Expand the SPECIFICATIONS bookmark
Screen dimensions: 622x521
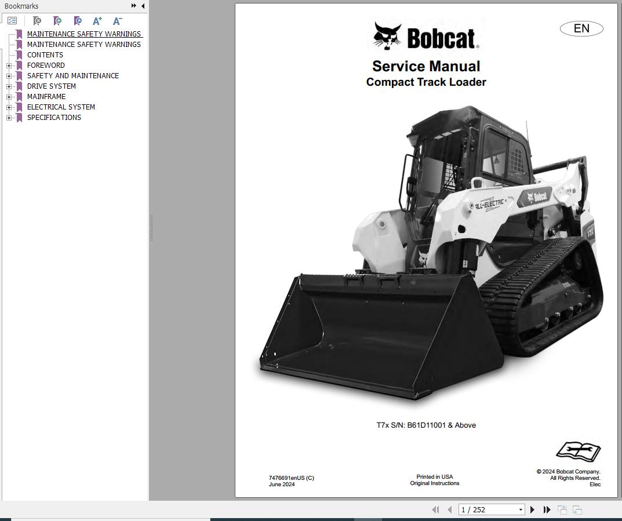point(9,118)
